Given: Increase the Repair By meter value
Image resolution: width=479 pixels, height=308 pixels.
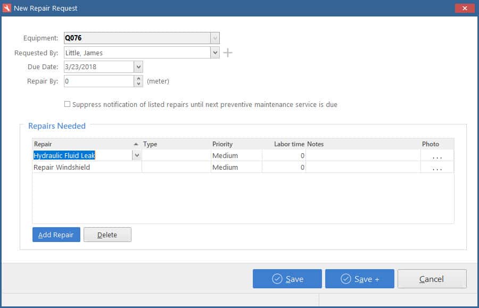Looking at the screenshot, I should tap(138, 78).
